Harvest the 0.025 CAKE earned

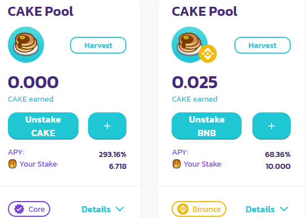pyautogui.click(x=263, y=45)
